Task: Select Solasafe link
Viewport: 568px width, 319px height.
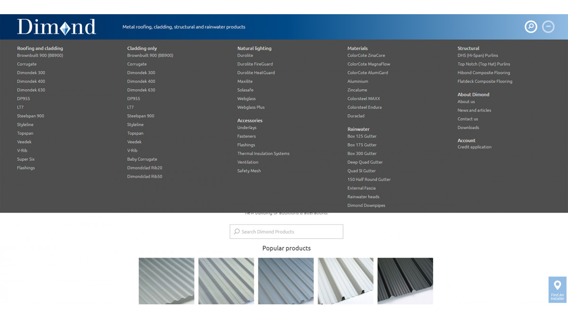Action: 245,90
